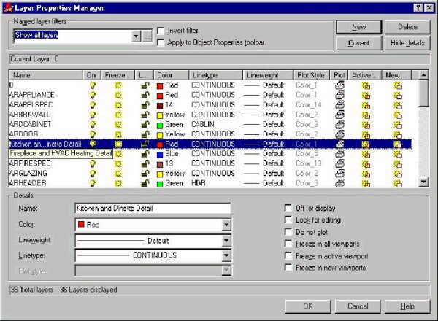This screenshot has width=438, height=321.
Task: Click the printer Plot icon for ARDOOR layer
Action: [339, 134]
